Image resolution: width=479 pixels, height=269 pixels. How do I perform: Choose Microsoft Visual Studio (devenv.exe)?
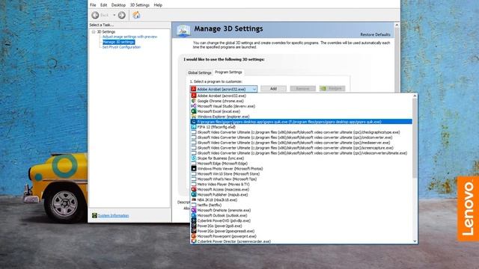tap(301, 106)
